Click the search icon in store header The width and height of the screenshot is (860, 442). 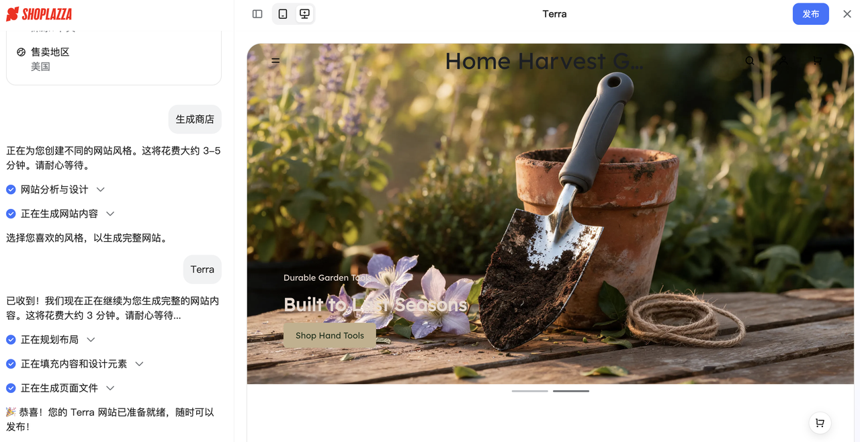[750, 61]
